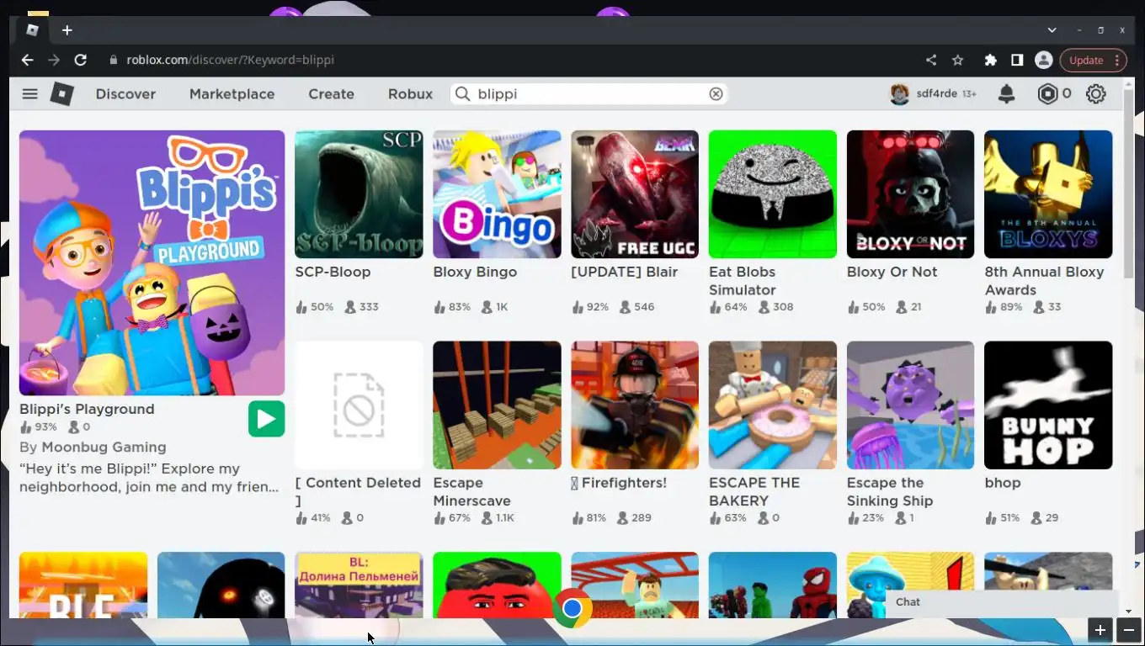Go to the Discover tab
Image resolution: width=1145 pixels, height=646 pixels.
[125, 94]
